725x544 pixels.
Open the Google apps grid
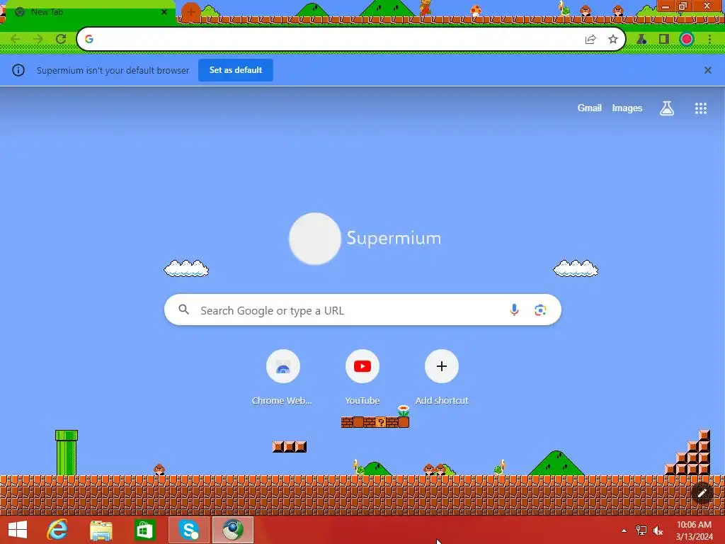pos(700,108)
